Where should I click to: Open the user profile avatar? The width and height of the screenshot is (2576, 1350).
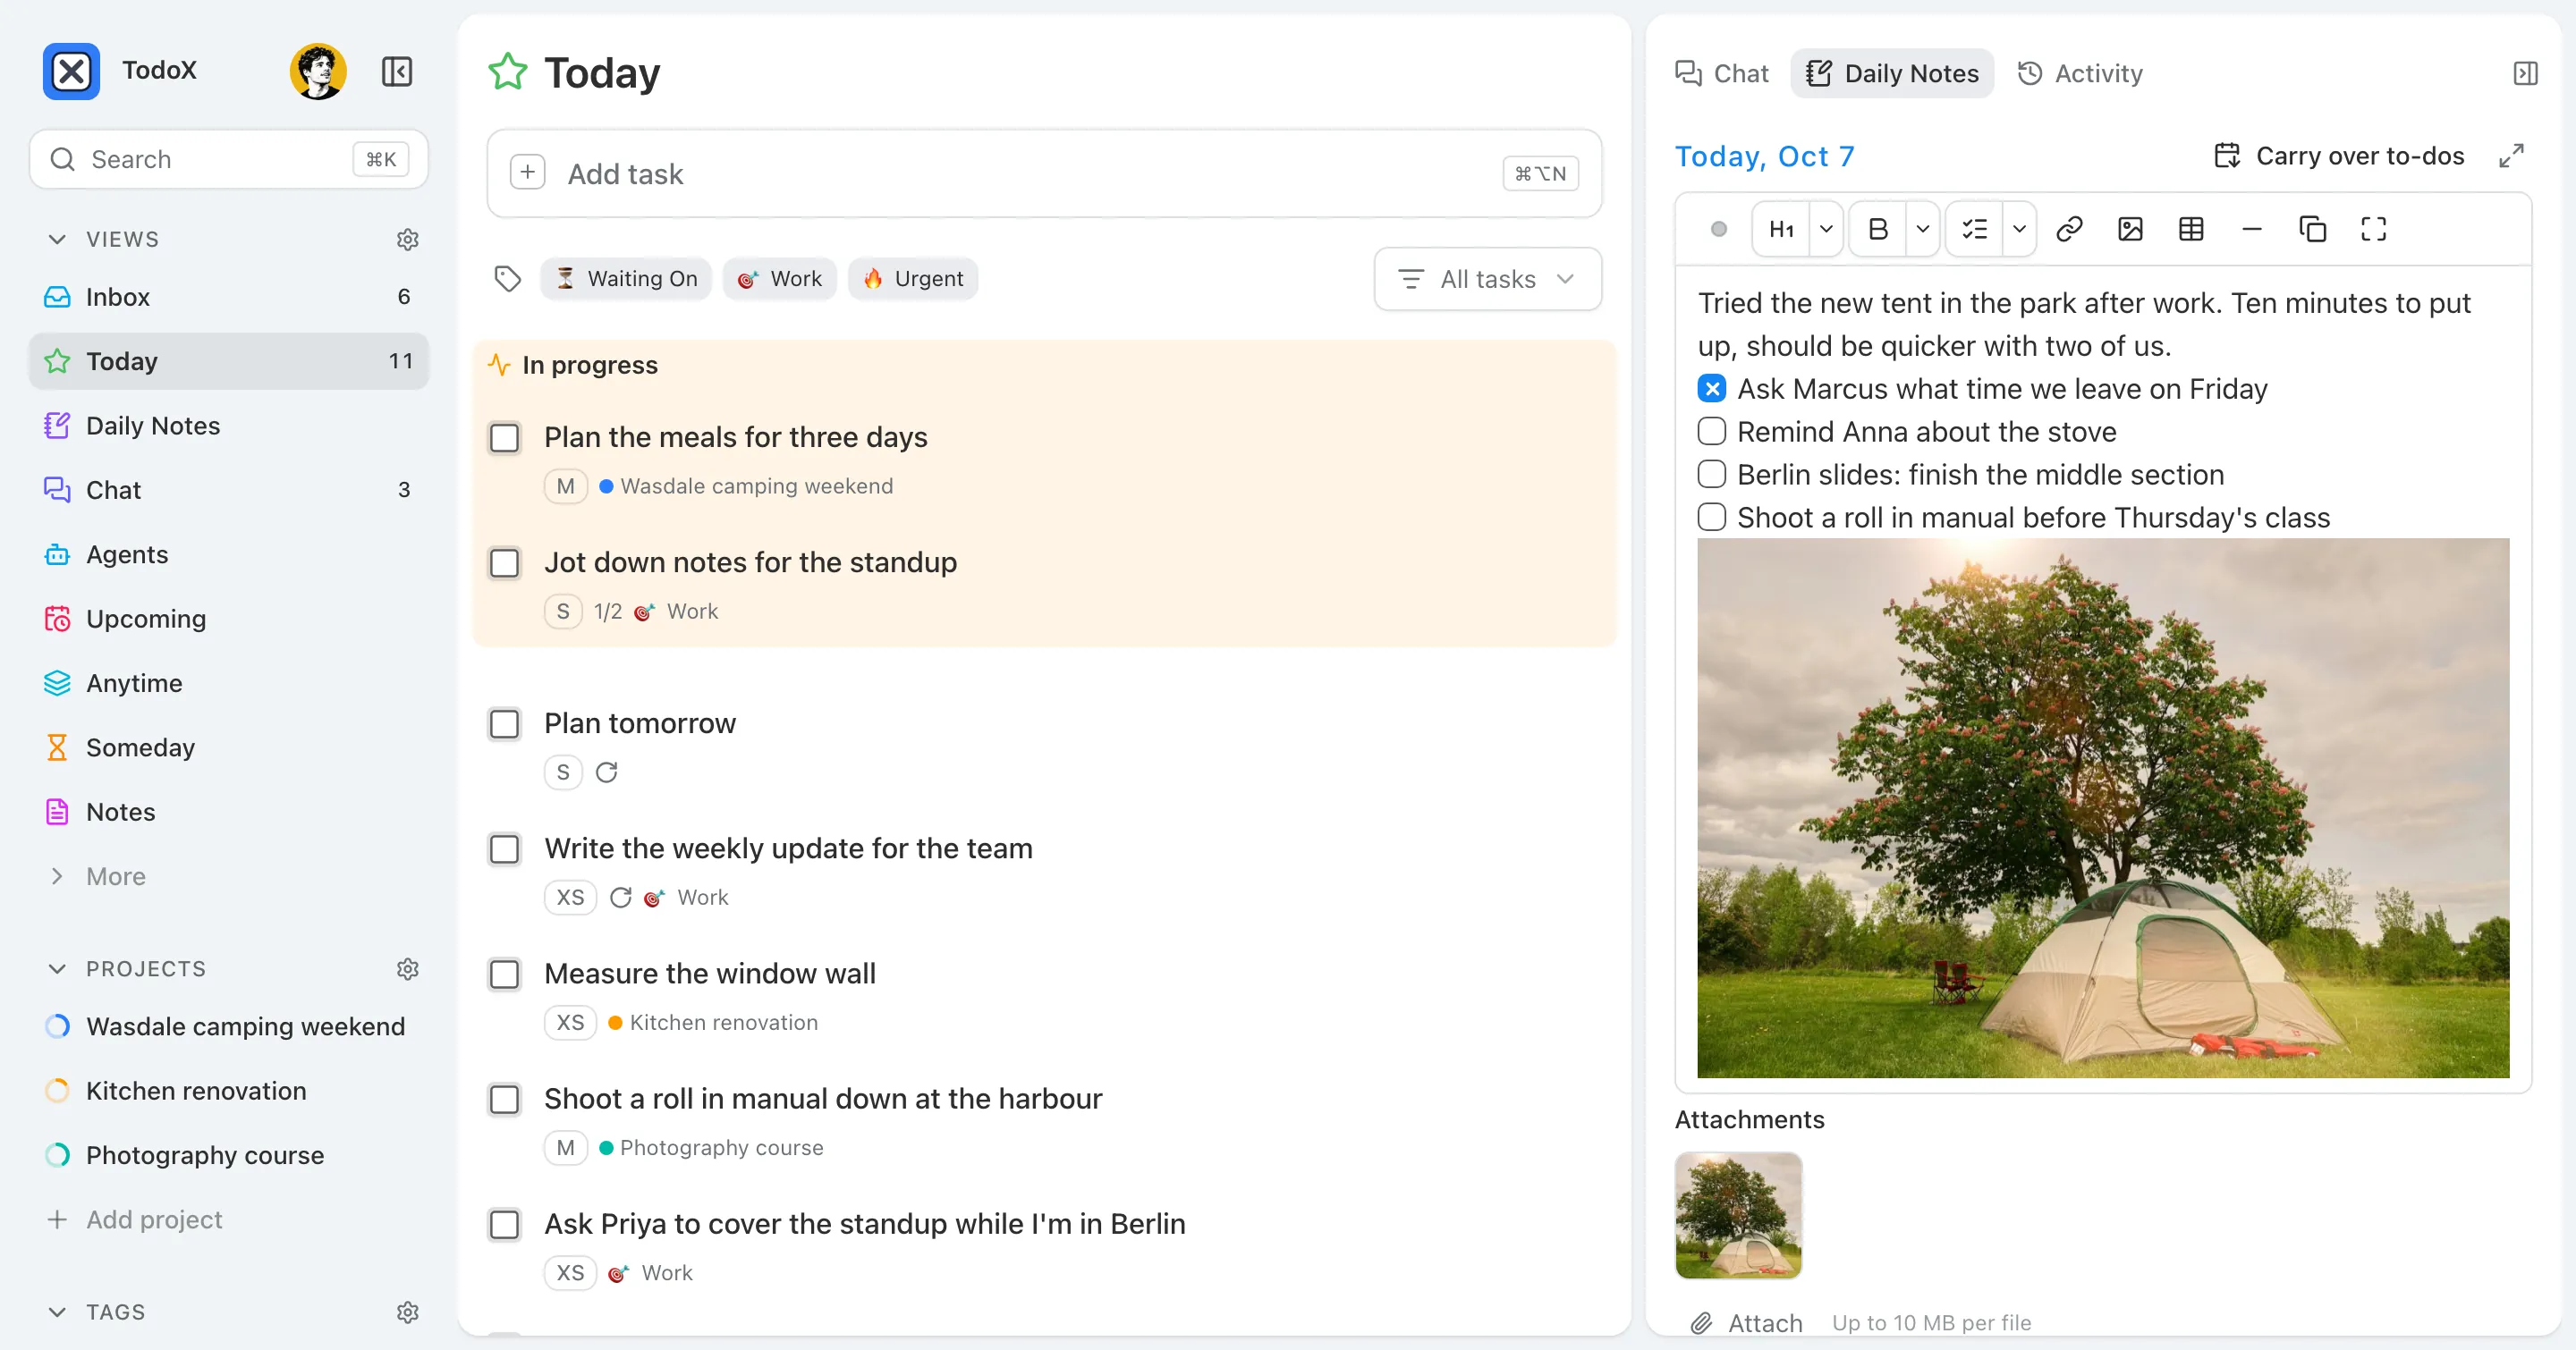[318, 71]
